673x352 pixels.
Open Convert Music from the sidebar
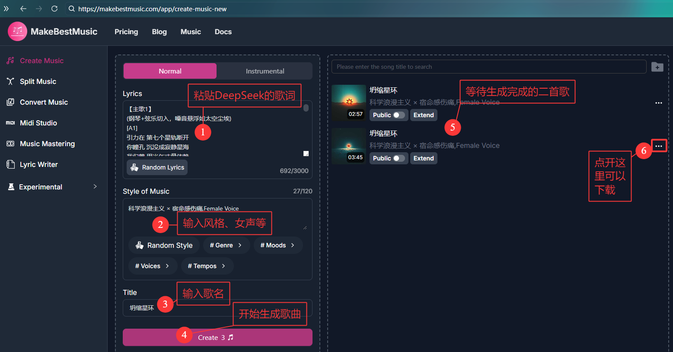pos(44,102)
